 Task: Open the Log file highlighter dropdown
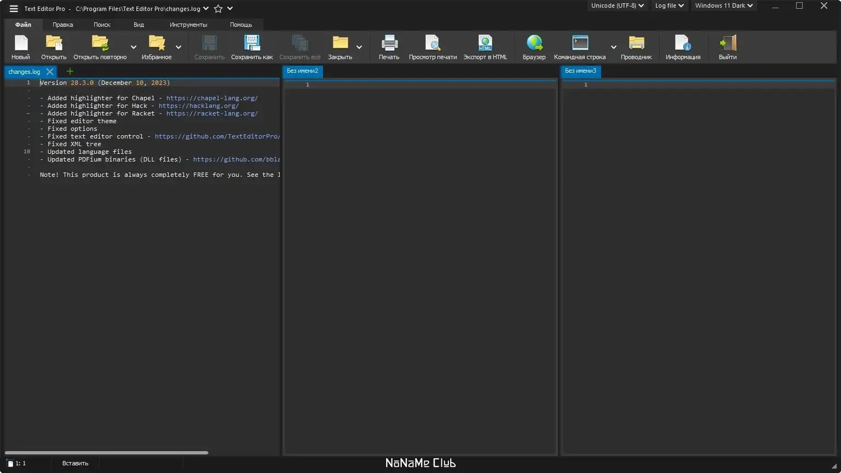(670, 5)
